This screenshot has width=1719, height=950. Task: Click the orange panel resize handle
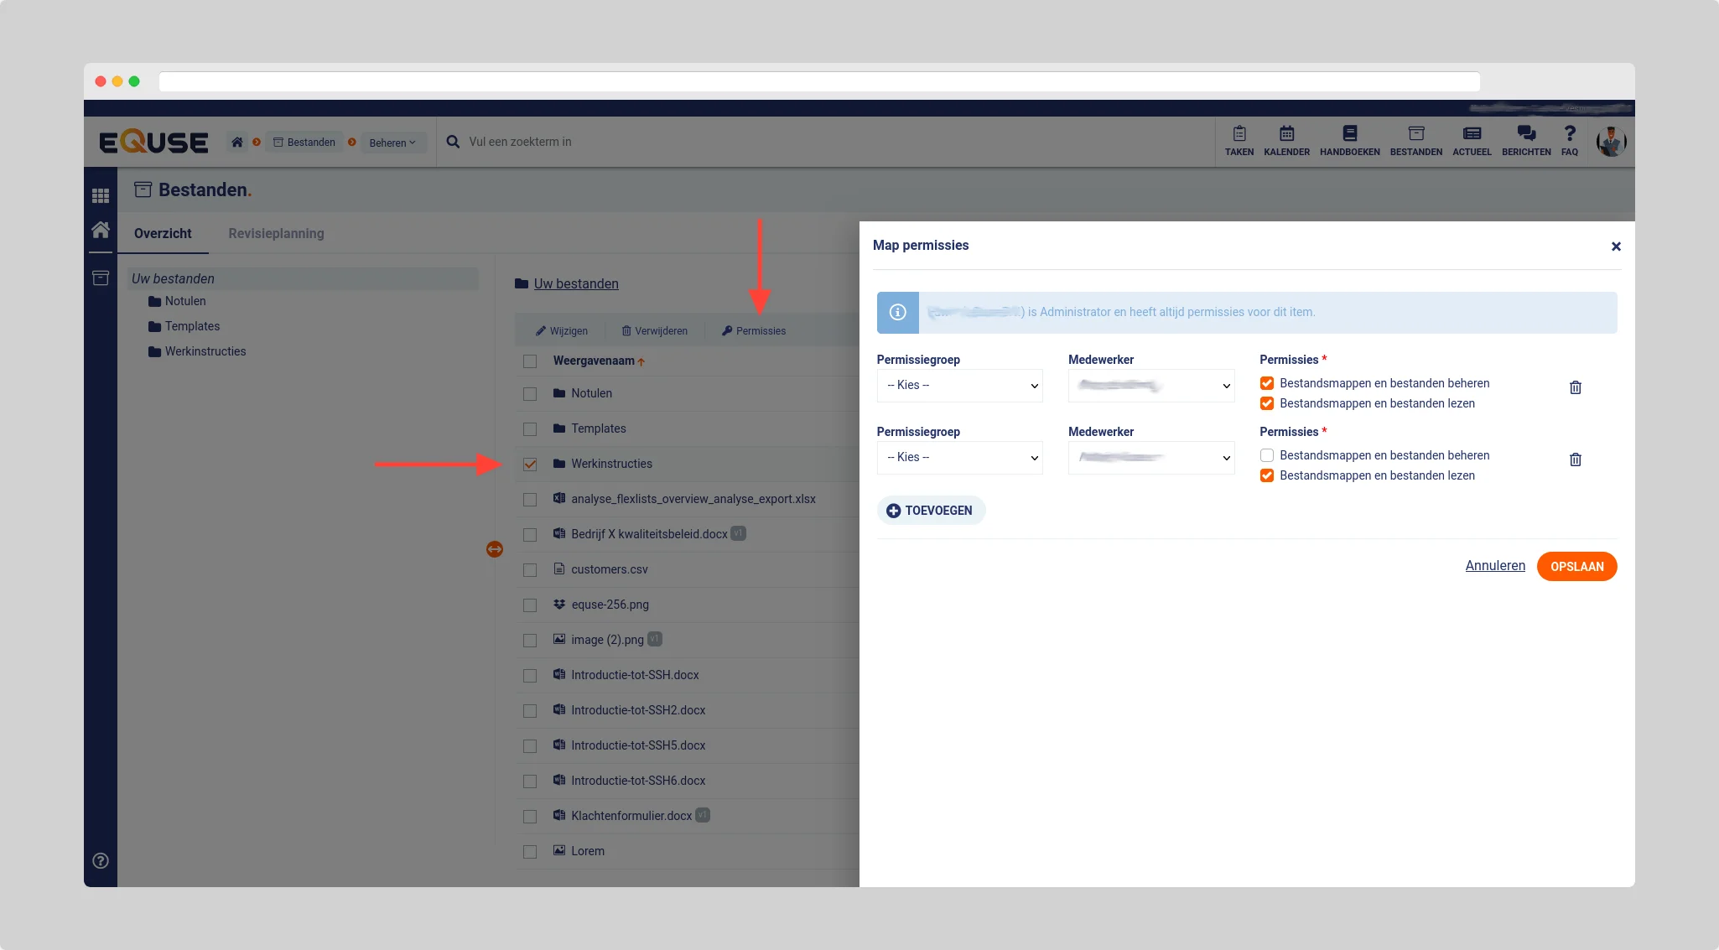coord(495,549)
